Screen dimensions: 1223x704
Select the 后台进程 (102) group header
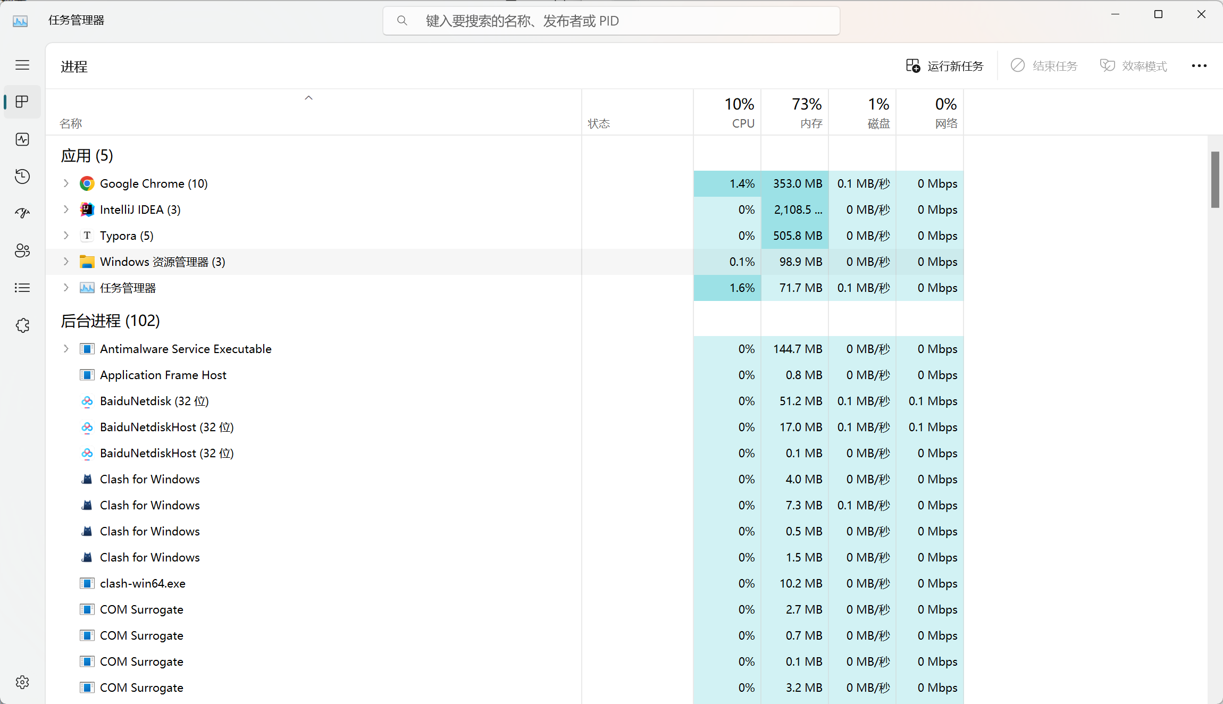coord(110,321)
